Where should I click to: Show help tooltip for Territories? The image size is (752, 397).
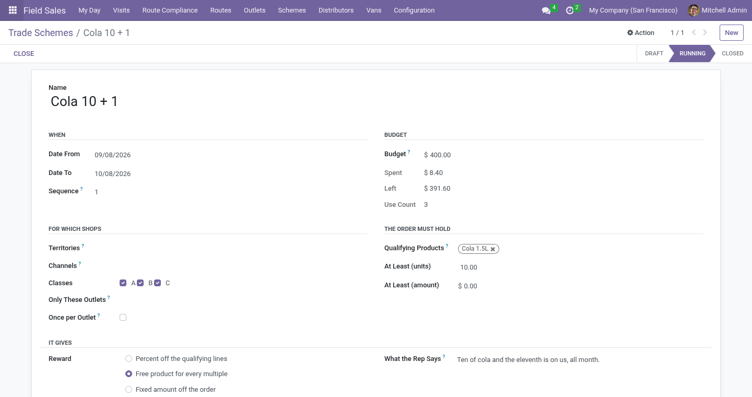(x=83, y=246)
